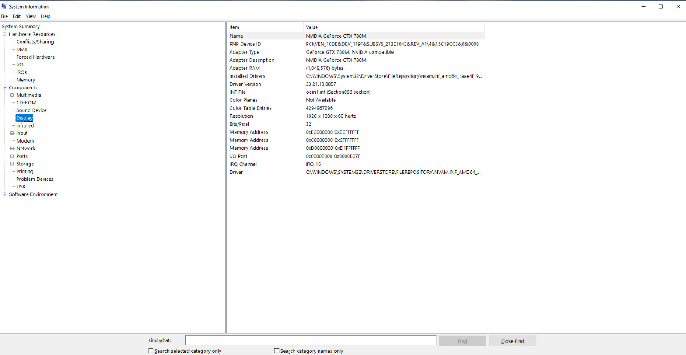This screenshot has width=686, height=355.
Task: Select the Problem Devices category
Action: pos(35,179)
